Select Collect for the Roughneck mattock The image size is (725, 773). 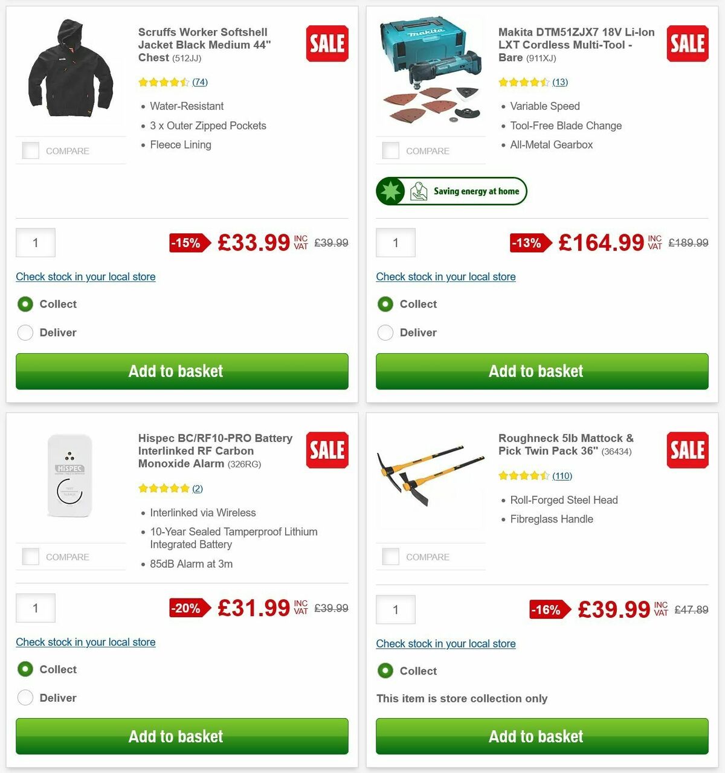click(385, 671)
